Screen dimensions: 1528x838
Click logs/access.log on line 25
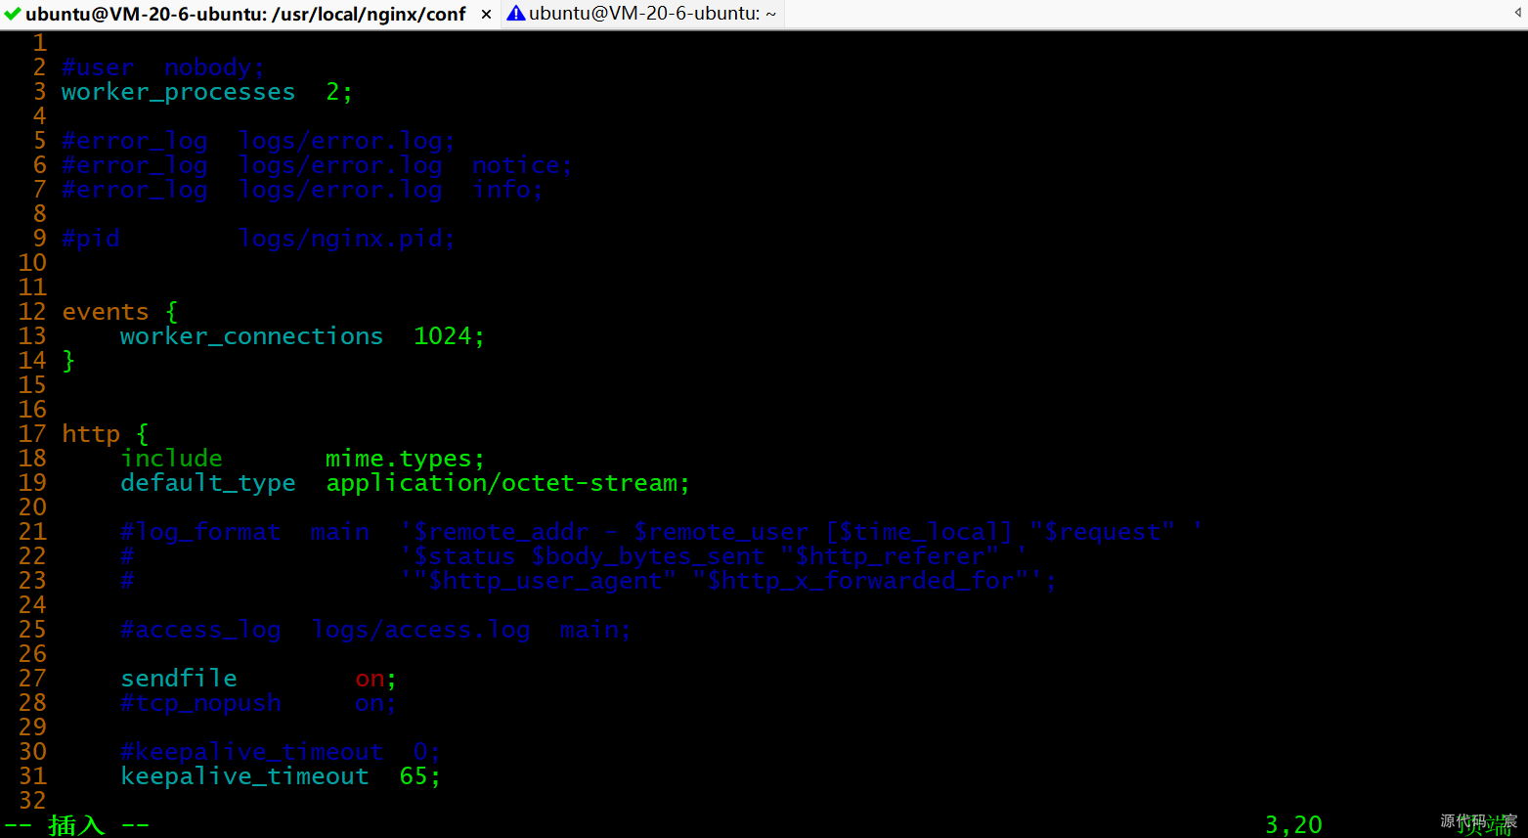pos(420,630)
